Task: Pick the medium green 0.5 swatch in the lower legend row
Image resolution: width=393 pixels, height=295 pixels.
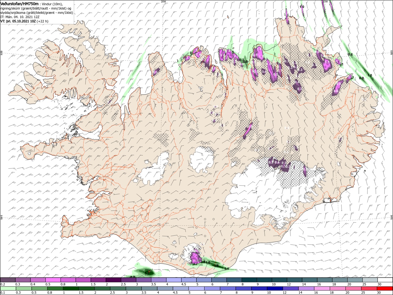Action: pos(39,289)
